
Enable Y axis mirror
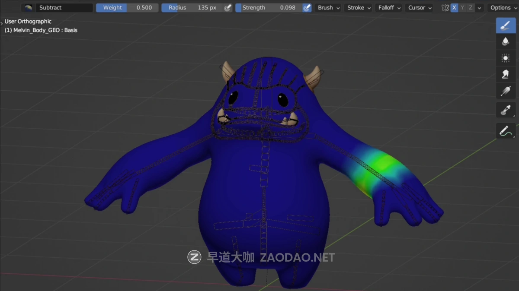click(462, 8)
